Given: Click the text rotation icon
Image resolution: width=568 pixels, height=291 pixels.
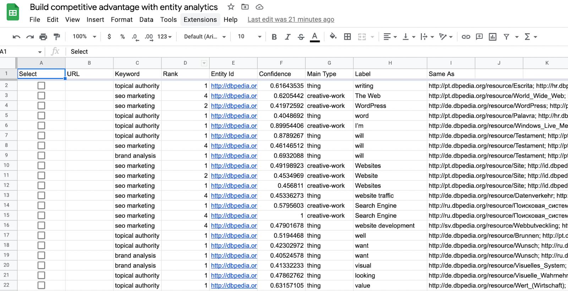Looking at the screenshot, I should 443,37.
